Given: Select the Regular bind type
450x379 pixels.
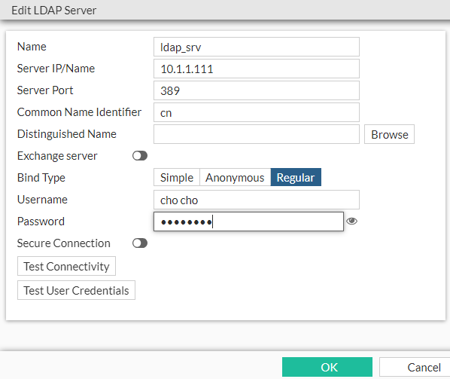Looking at the screenshot, I should tap(296, 177).
